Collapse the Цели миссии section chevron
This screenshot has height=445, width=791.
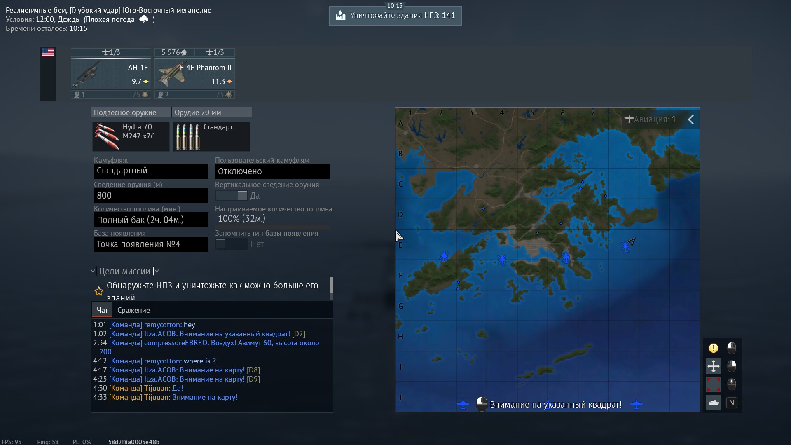point(93,272)
